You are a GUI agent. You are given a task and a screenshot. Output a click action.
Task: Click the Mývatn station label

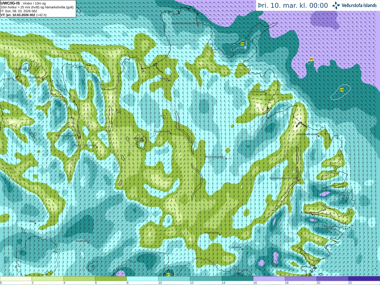138,138
